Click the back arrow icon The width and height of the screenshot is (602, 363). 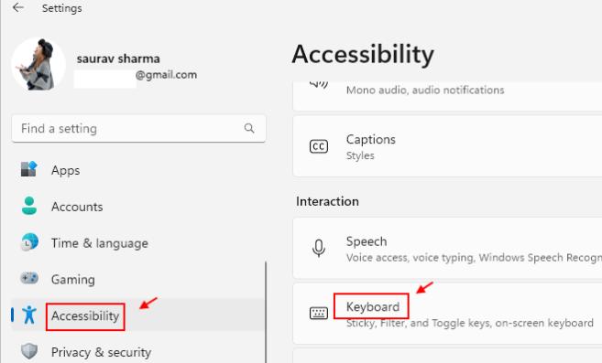(18, 7)
